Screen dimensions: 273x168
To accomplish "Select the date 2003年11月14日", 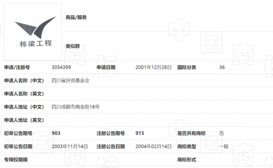I will tap(70, 146).
